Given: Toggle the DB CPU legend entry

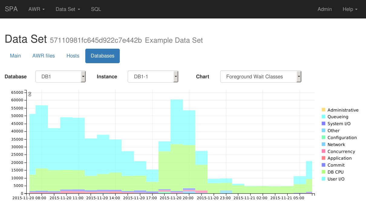Looking at the screenshot, I should click(x=335, y=172).
